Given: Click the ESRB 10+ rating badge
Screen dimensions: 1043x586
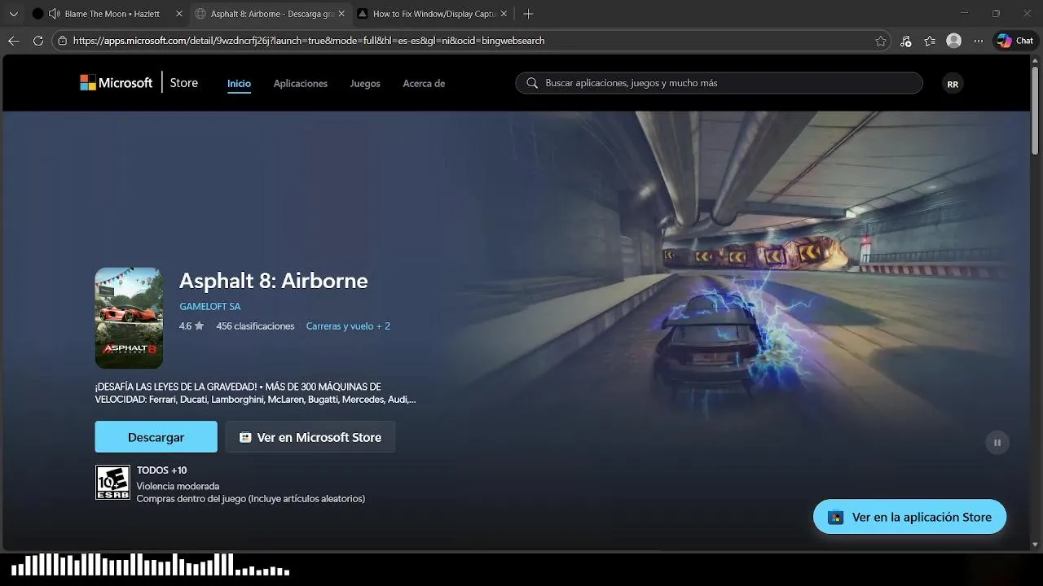Looking at the screenshot, I should pos(112,482).
